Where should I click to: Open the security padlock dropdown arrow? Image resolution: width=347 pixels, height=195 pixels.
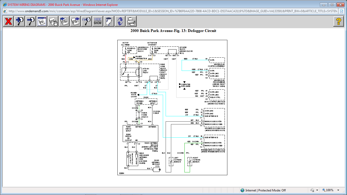[x=317, y=190]
